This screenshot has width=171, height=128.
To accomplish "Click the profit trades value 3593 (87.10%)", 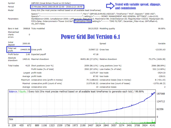I will tap(91, 69).
